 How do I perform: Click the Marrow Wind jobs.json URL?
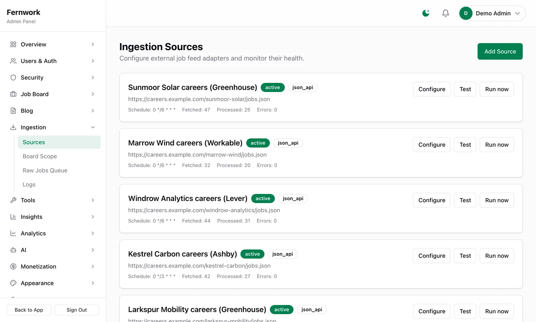coord(197,155)
